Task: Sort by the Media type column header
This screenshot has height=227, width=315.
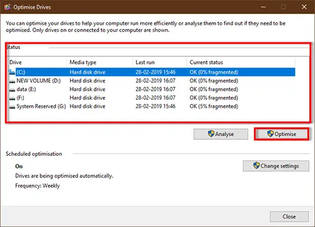Action: (99, 62)
